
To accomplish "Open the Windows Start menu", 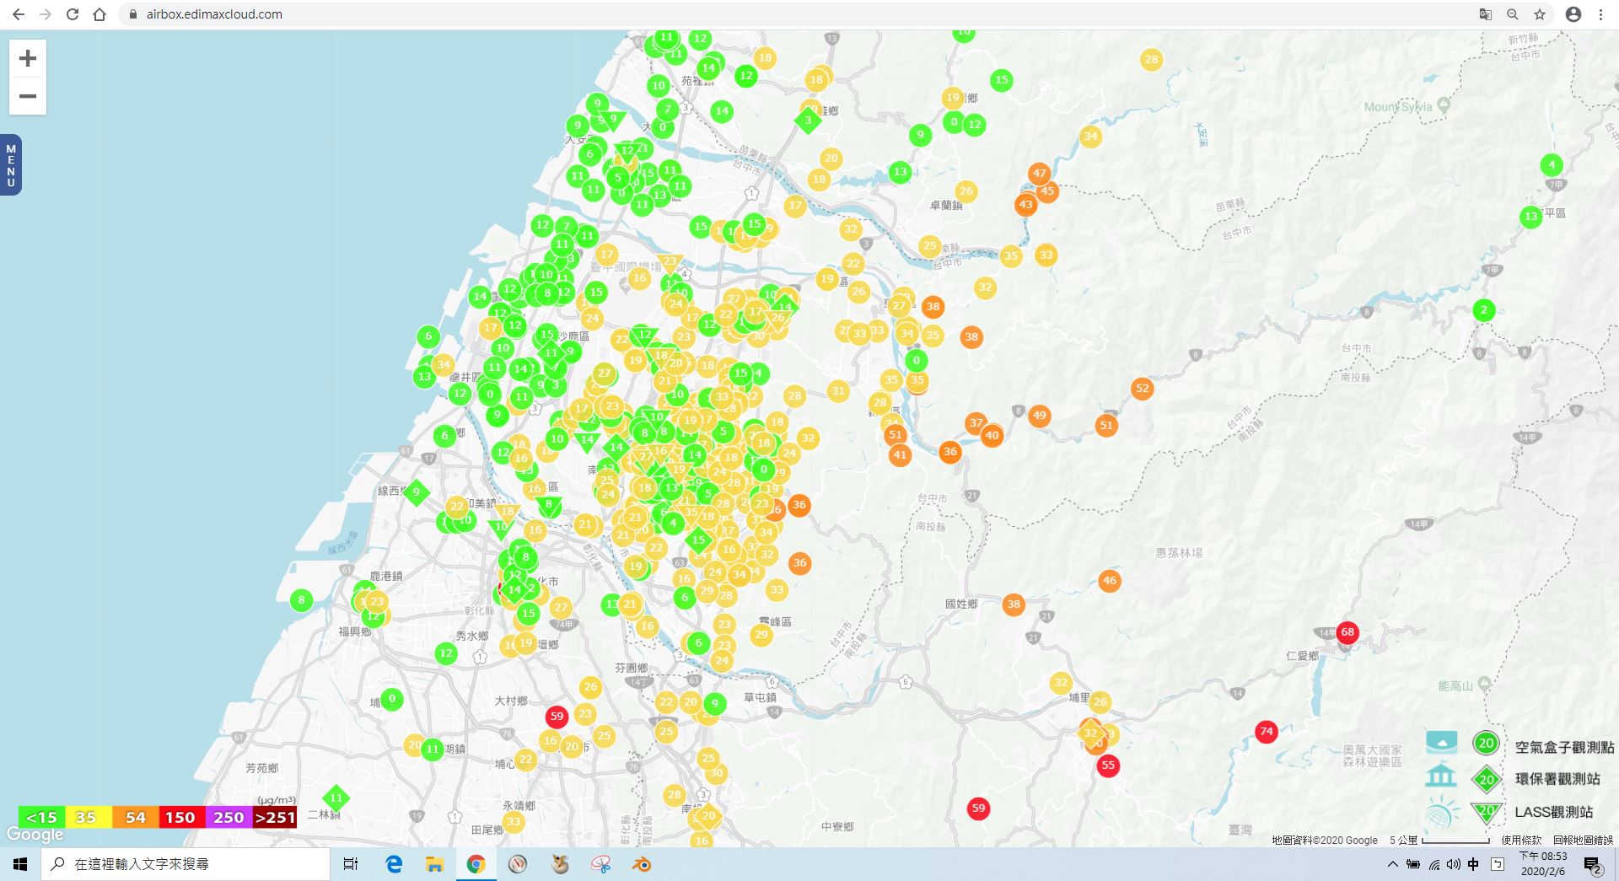I will (20, 864).
